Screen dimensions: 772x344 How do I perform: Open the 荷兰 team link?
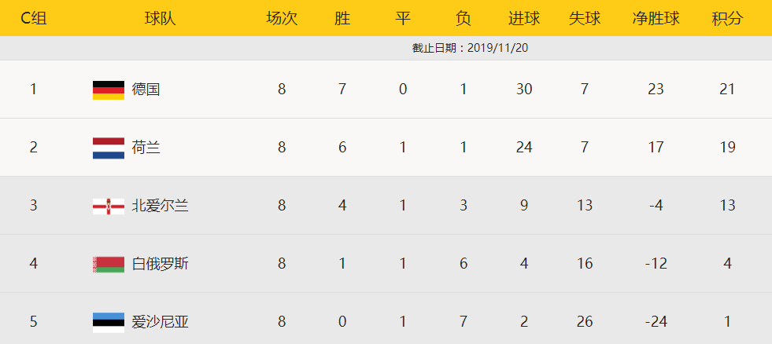click(146, 148)
